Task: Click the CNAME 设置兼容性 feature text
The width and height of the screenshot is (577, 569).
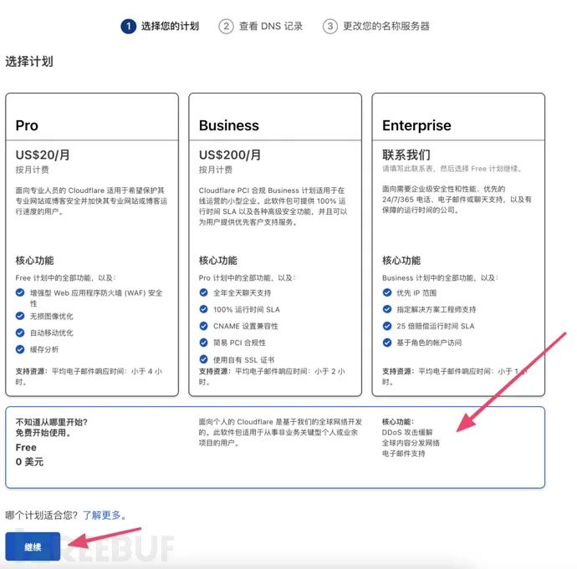Action: coord(246,326)
